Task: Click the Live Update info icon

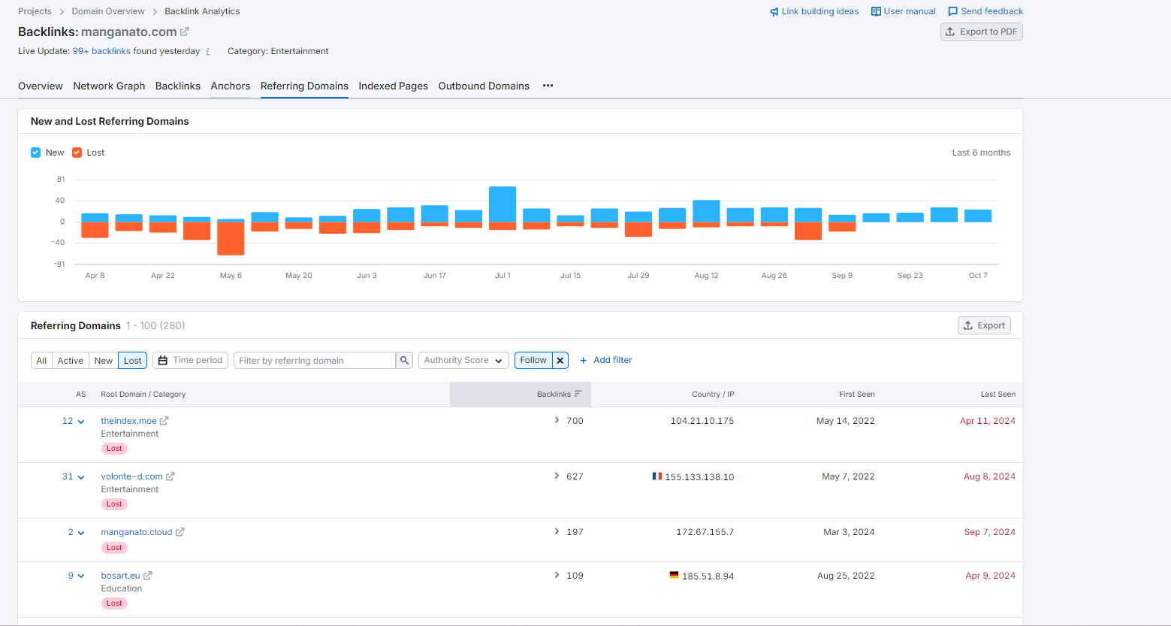Action: [x=208, y=52]
